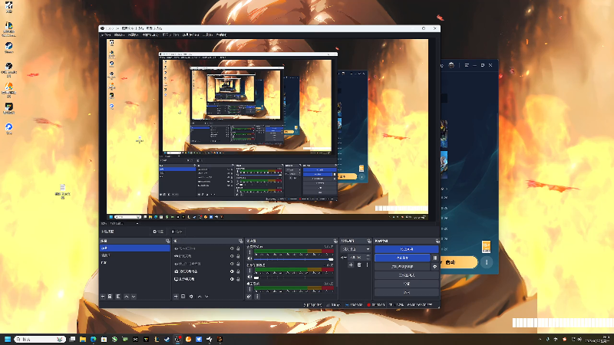Viewport: 614px width, 345px height.
Task: Add a configurable transition with plus icon
Action: tap(351, 264)
